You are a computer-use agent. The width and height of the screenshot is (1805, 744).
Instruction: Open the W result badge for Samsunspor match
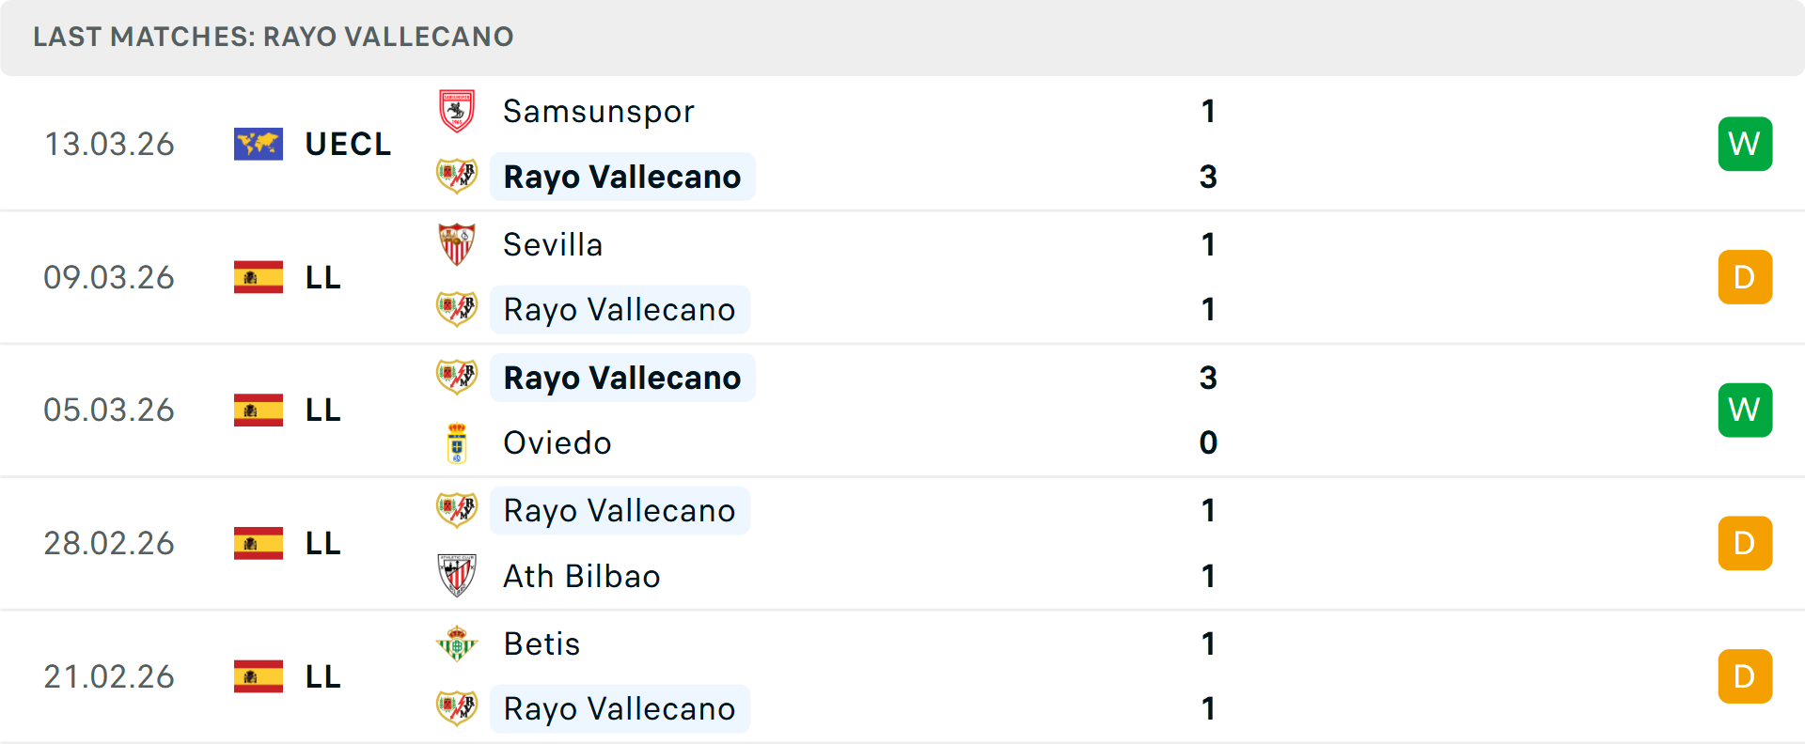[x=1745, y=144]
